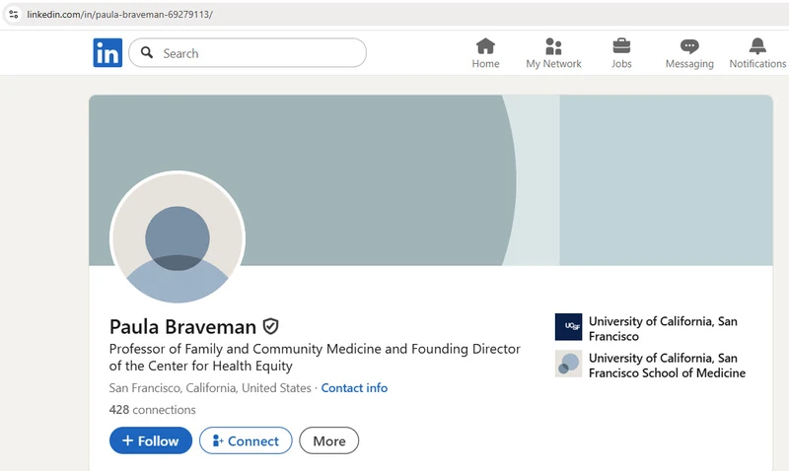
Task: Open Paula Braveman's profile photo
Action: click(178, 237)
